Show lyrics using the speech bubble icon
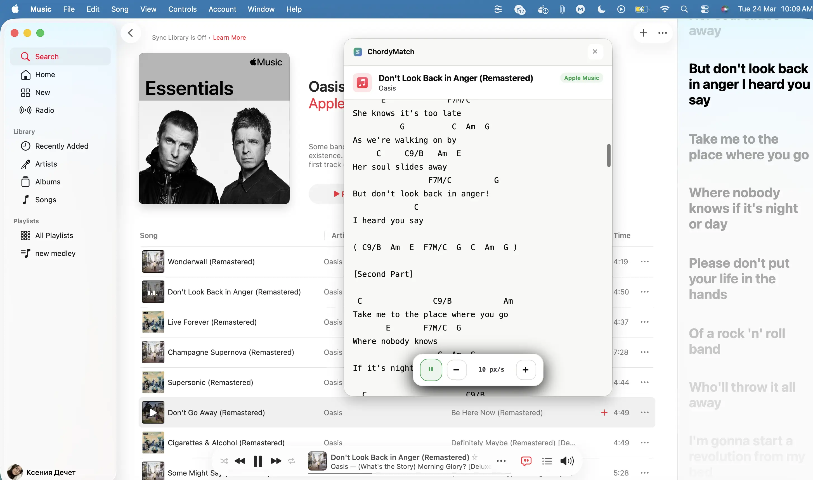813x480 pixels. coord(526,461)
